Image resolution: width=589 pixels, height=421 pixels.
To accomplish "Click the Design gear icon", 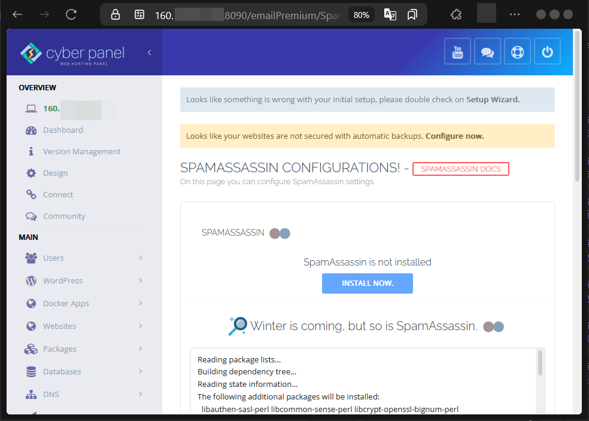I will pos(31,173).
